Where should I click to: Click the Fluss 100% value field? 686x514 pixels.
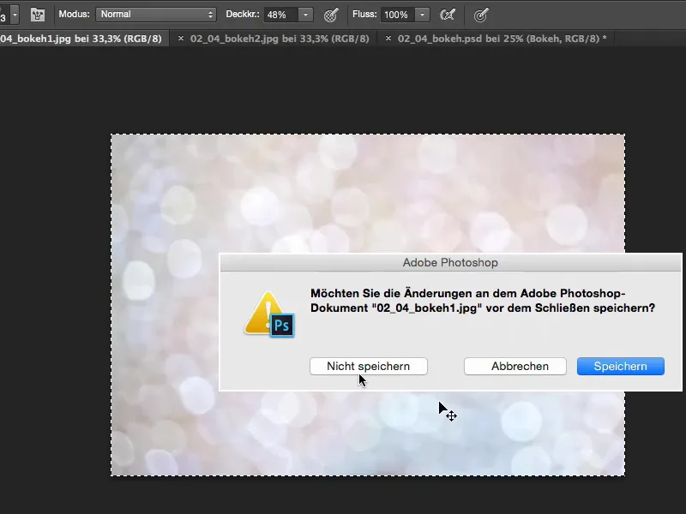pyautogui.click(x=395, y=15)
